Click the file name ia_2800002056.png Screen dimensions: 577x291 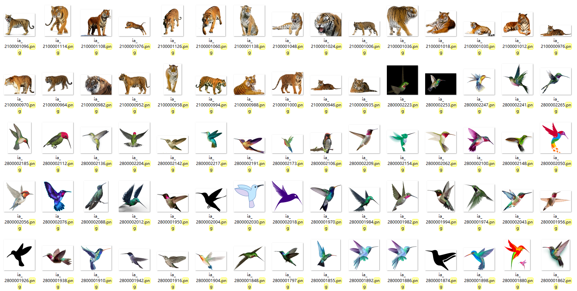click(20, 222)
